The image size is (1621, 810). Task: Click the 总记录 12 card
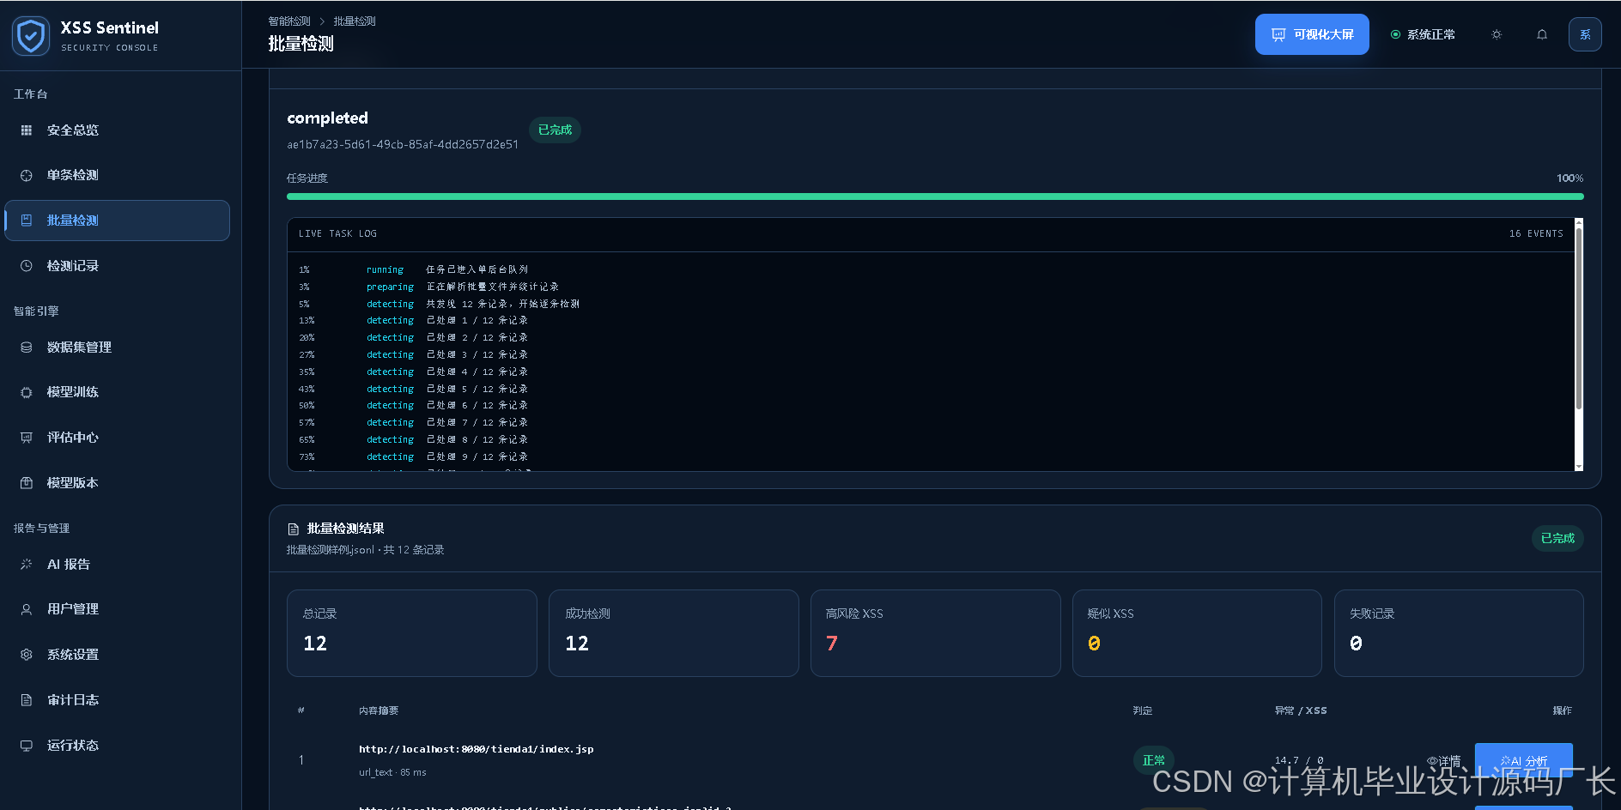[x=412, y=633]
